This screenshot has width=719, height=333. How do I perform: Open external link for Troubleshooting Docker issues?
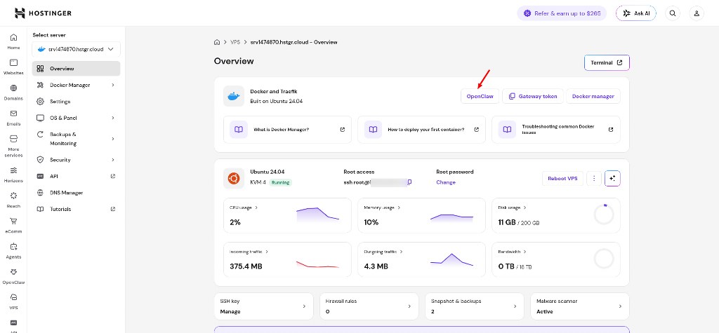611,130
